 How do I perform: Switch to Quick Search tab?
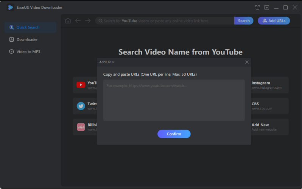pyautogui.click(x=28, y=27)
